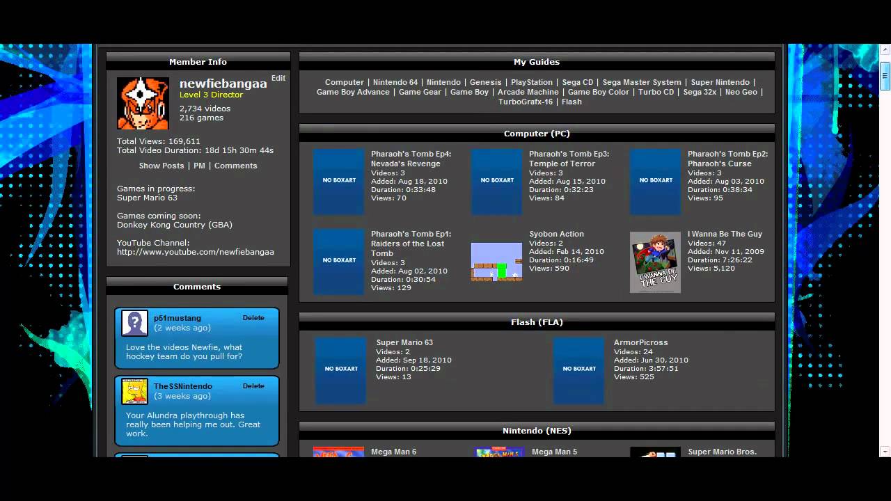
Task: Jump to Computer guides
Action: coord(345,82)
